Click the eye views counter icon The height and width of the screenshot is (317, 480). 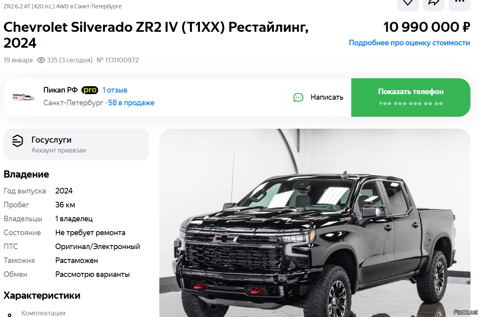pos(41,60)
